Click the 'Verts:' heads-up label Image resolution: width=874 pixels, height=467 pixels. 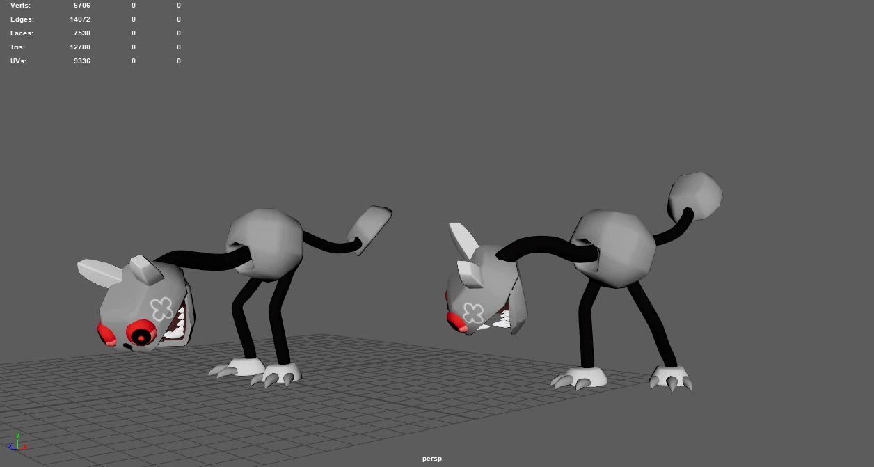[x=21, y=6]
